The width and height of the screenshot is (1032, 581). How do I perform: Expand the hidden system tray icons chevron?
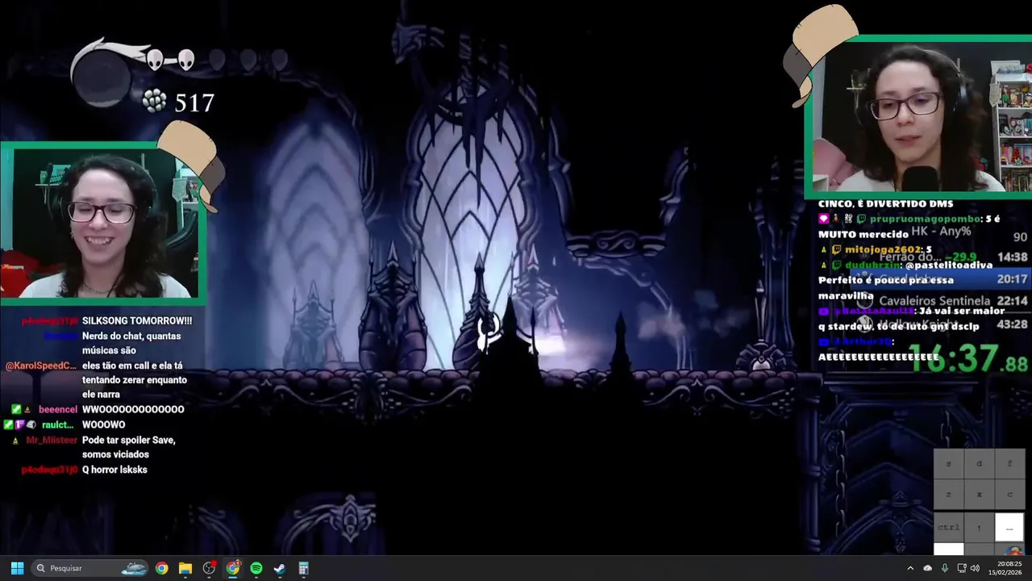(910, 568)
